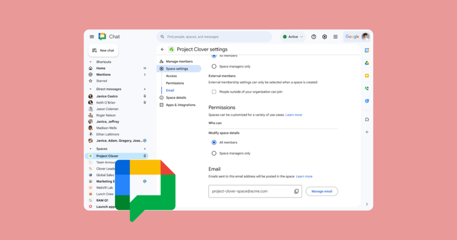
Task: Select Space managers only above External members
Action: (x=214, y=66)
